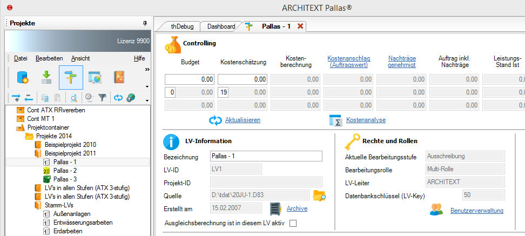Click the Datenbankschlüssel value 50
This screenshot has height=236, width=525.
coord(483,195)
